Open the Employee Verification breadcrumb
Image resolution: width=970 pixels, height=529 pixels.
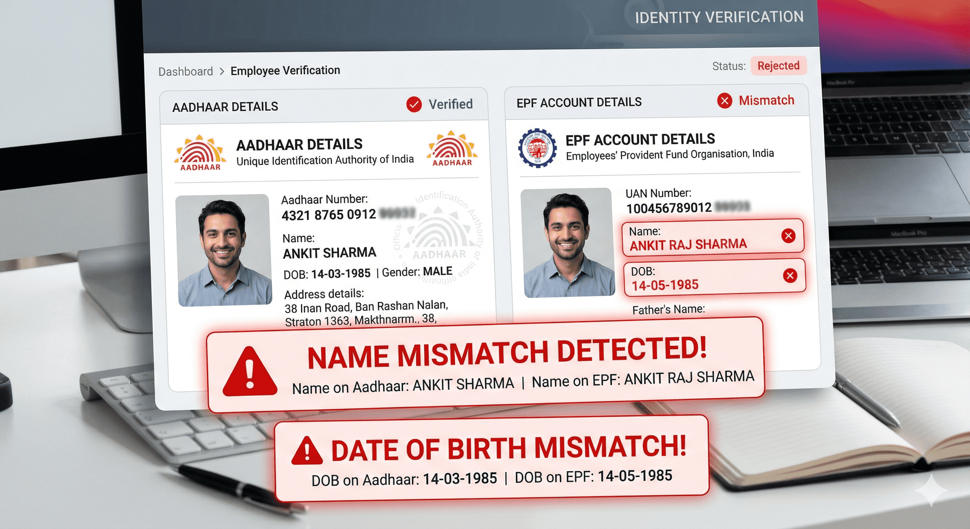pyautogui.click(x=285, y=71)
